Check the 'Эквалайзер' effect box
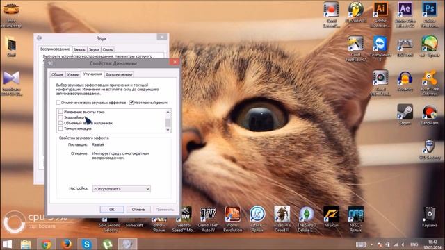 (60, 117)
